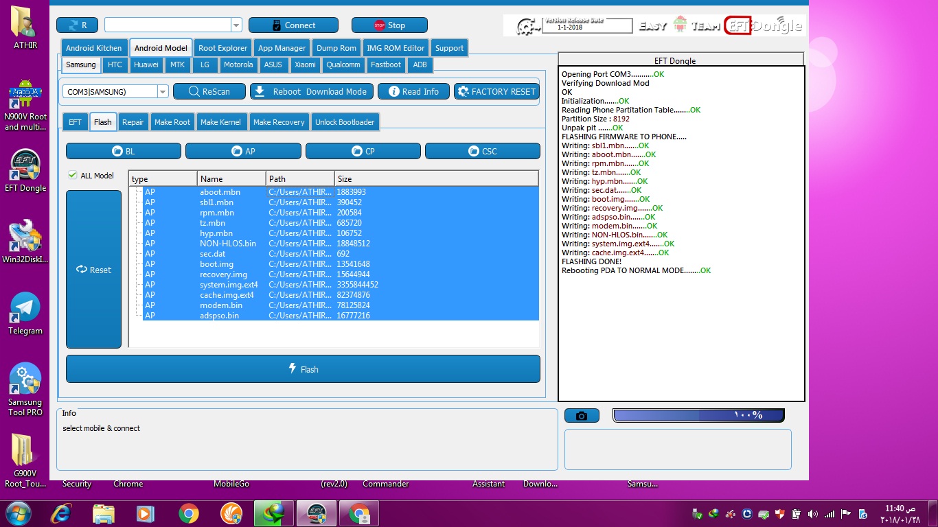Sort the file list by Name column
Image resolution: width=938 pixels, height=527 pixels.
[232, 179]
